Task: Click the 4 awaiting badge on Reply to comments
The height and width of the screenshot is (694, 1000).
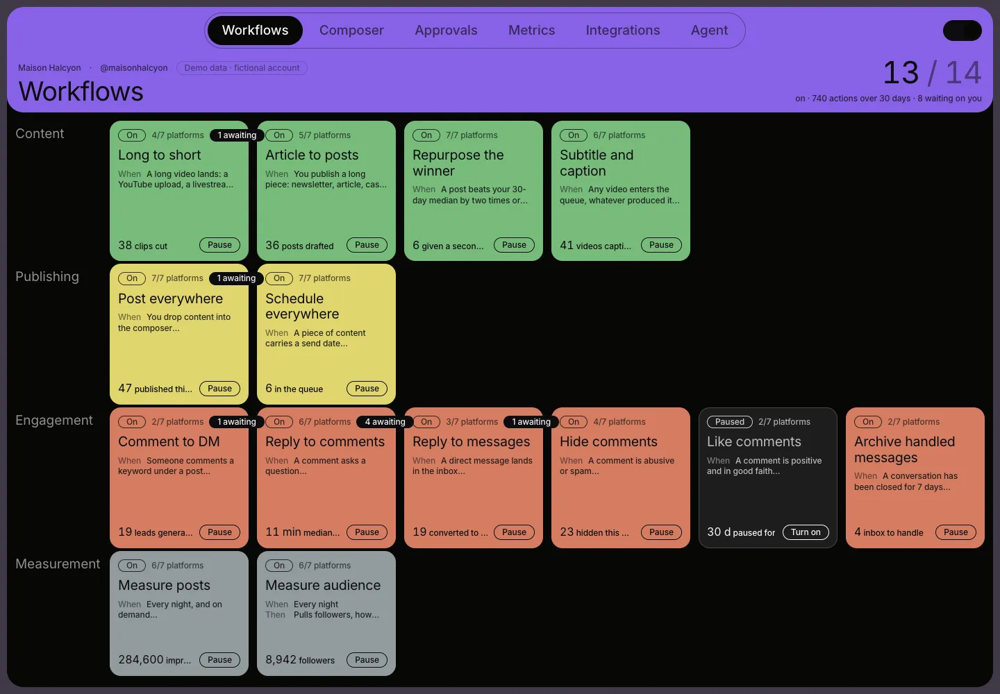Action: (385, 422)
